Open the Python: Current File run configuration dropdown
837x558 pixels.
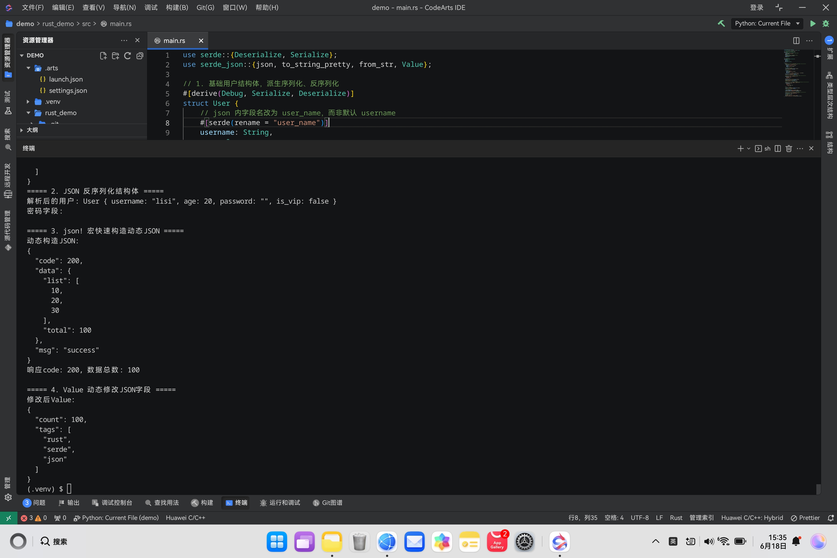(x=767, y=24)
